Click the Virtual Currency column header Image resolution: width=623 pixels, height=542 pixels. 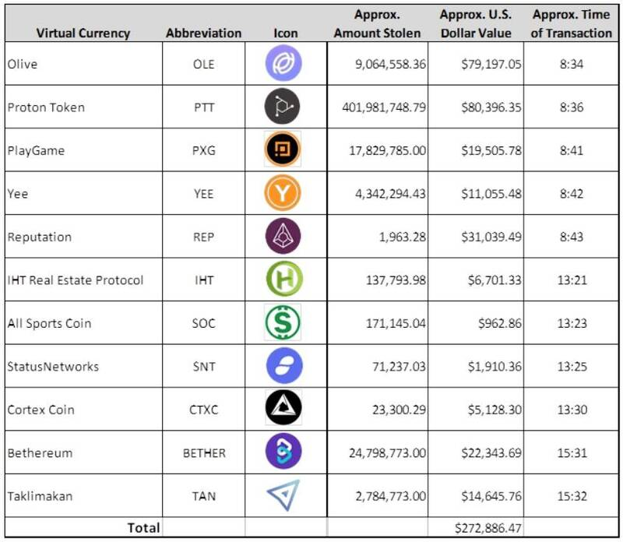[x=83, y=33]
